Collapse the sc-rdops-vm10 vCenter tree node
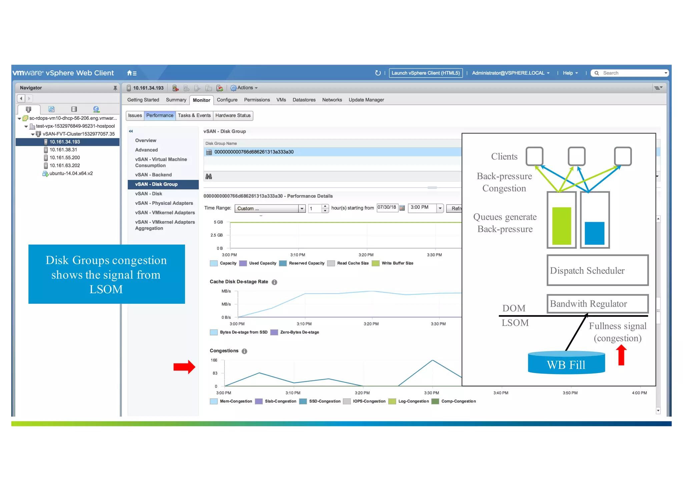 coord(19,119)
